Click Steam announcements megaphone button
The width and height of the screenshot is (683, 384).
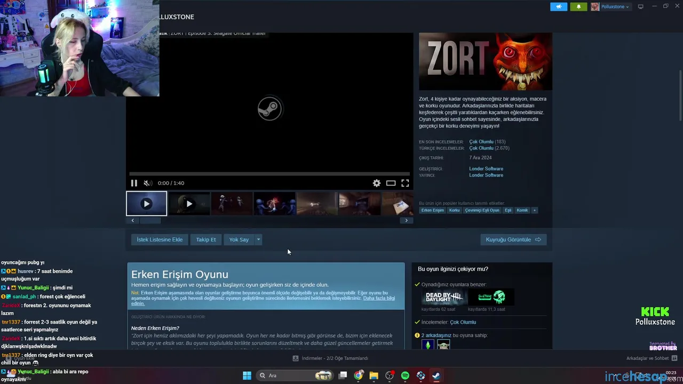coord(559,6)
